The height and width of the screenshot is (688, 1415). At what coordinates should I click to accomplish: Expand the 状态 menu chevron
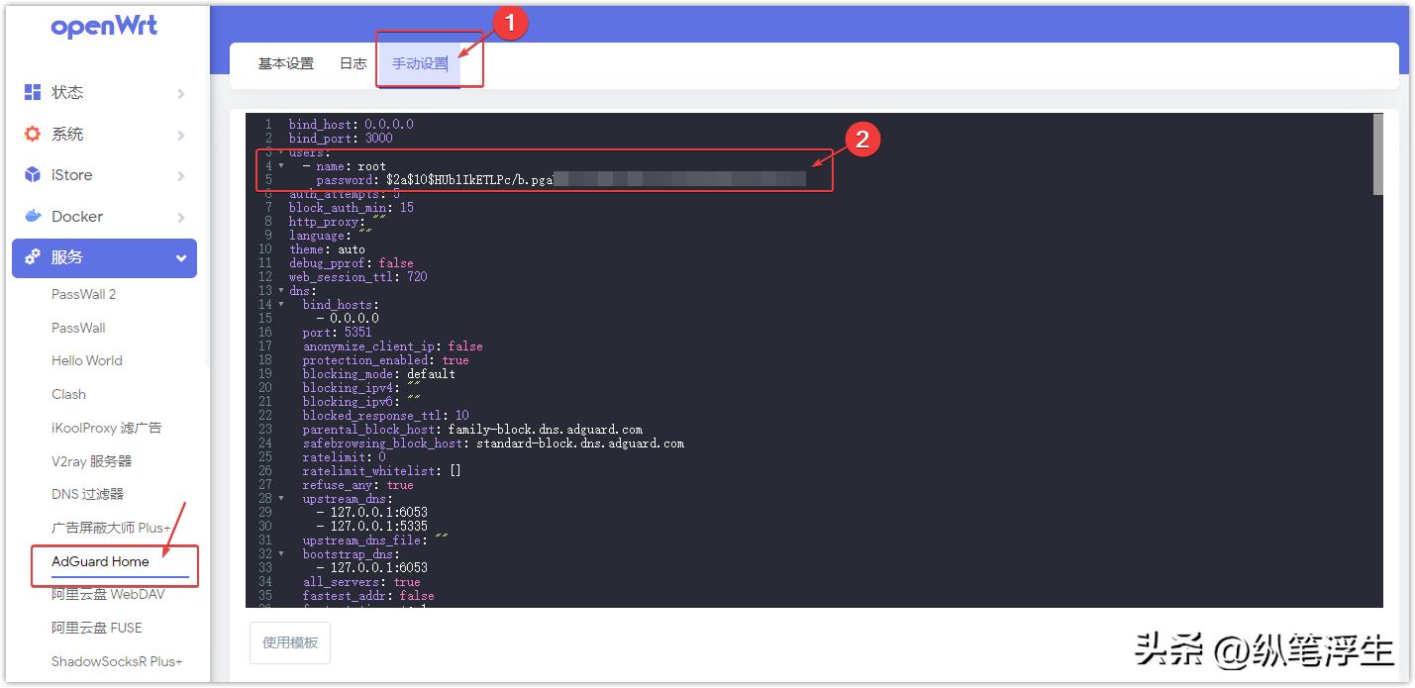coord(180,92)
